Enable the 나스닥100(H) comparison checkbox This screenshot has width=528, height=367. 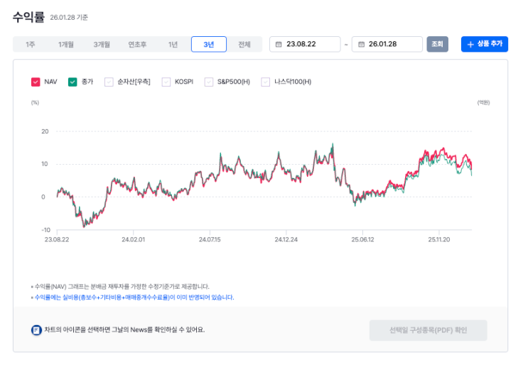265,82
